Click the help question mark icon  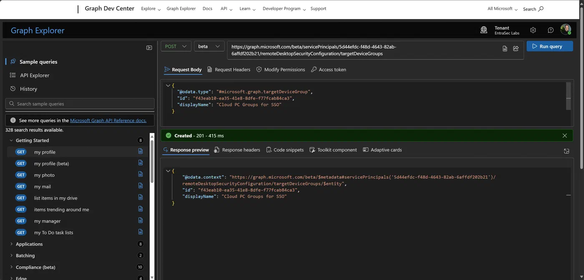(x=551, y=30)
